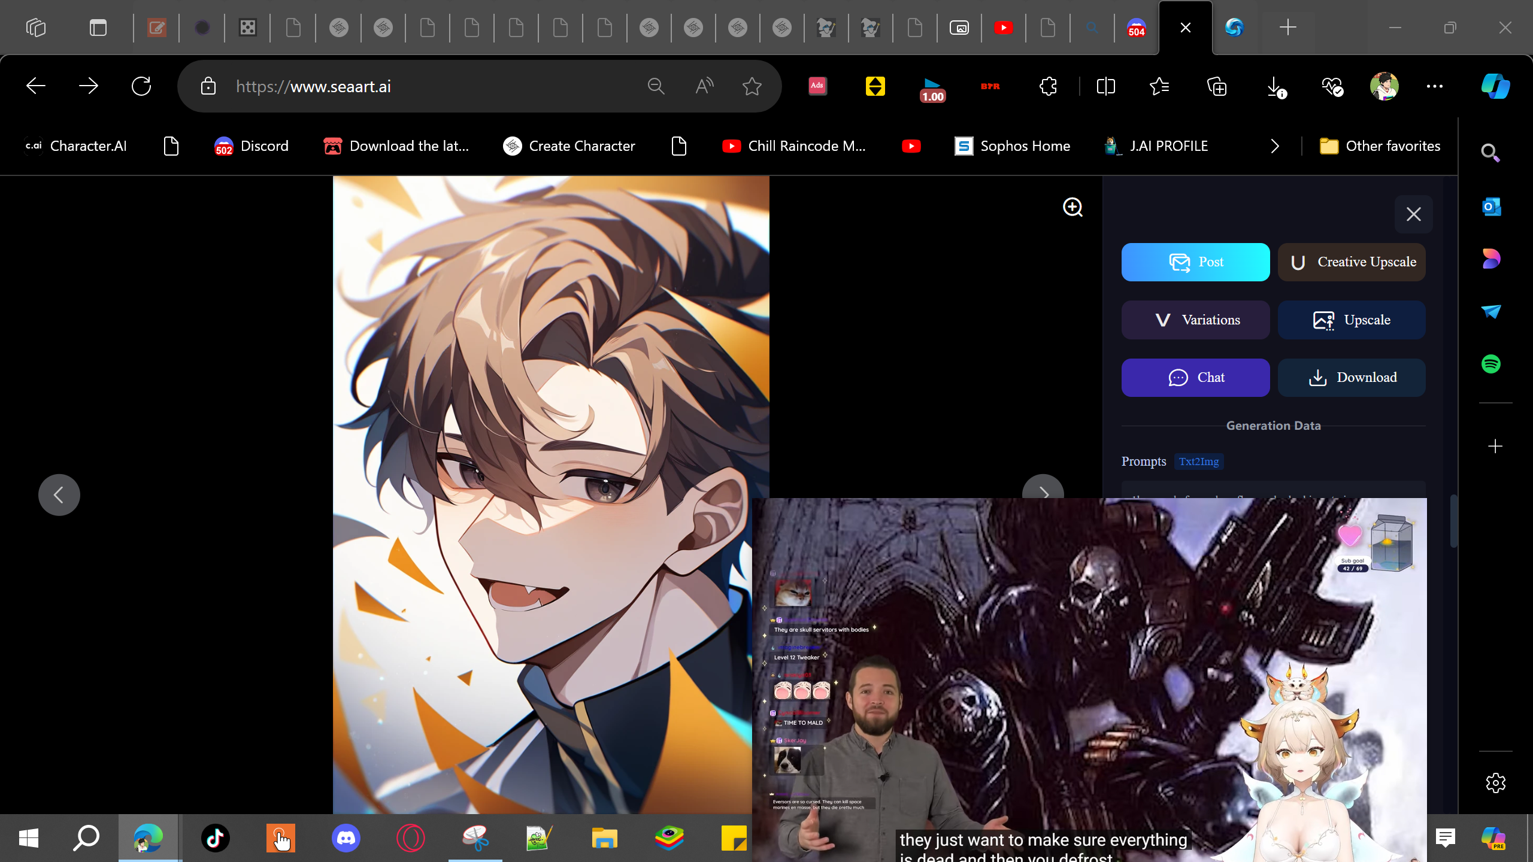Open the Download the lat... bookmark
This screenshot has height=862, width=1533.
click(396, 146)
